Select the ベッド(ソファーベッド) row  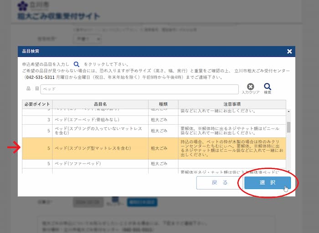(x=100, y=163)
